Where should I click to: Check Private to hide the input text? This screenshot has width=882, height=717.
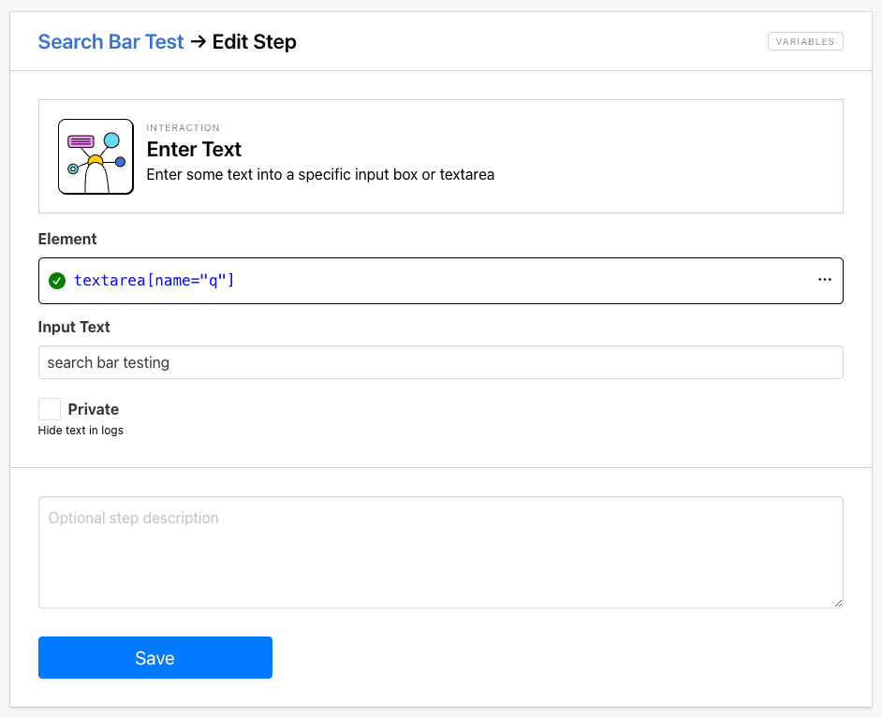click(49, 408)
